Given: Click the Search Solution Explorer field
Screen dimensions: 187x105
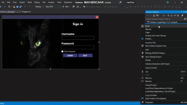Looking at the screenshot, I should 165,19.
